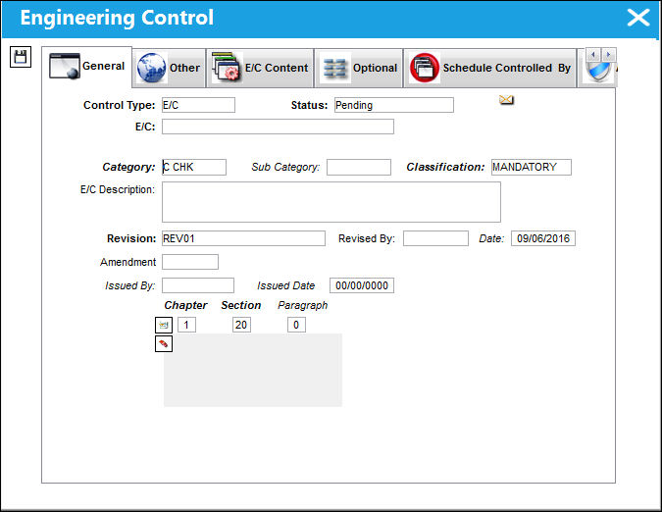Click the Issued Date field 00/00/0000
Viewport: 662px width, 512px height.
[x=362, y=285]
